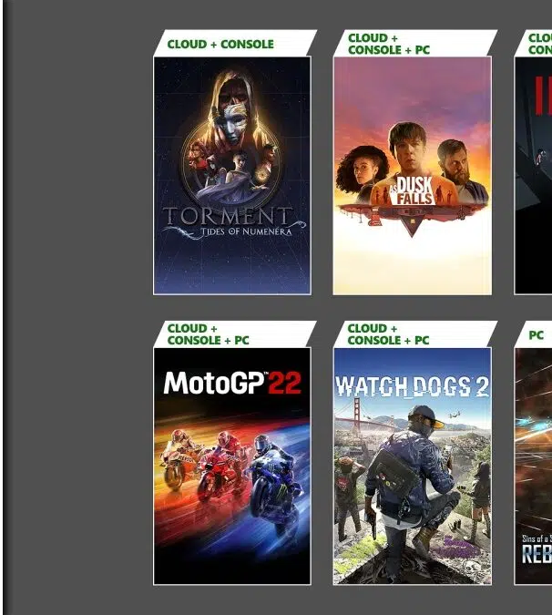
Task: Click the As Dusk Falls title logo
Action: coord(412,190)
